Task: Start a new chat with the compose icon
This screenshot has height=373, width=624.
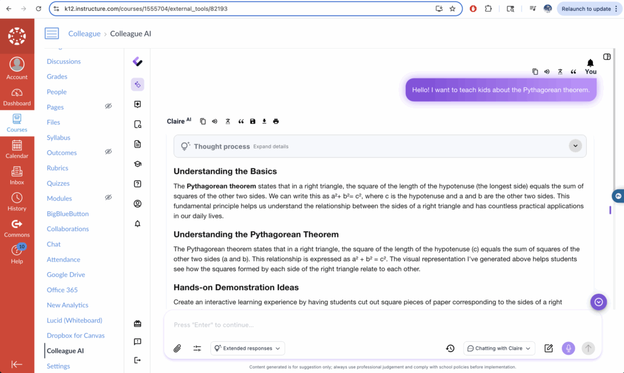Action: tap(548, 348)
